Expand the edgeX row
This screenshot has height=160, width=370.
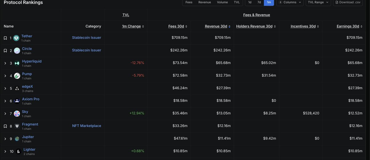pyautogui.click(x=5, y=88)
